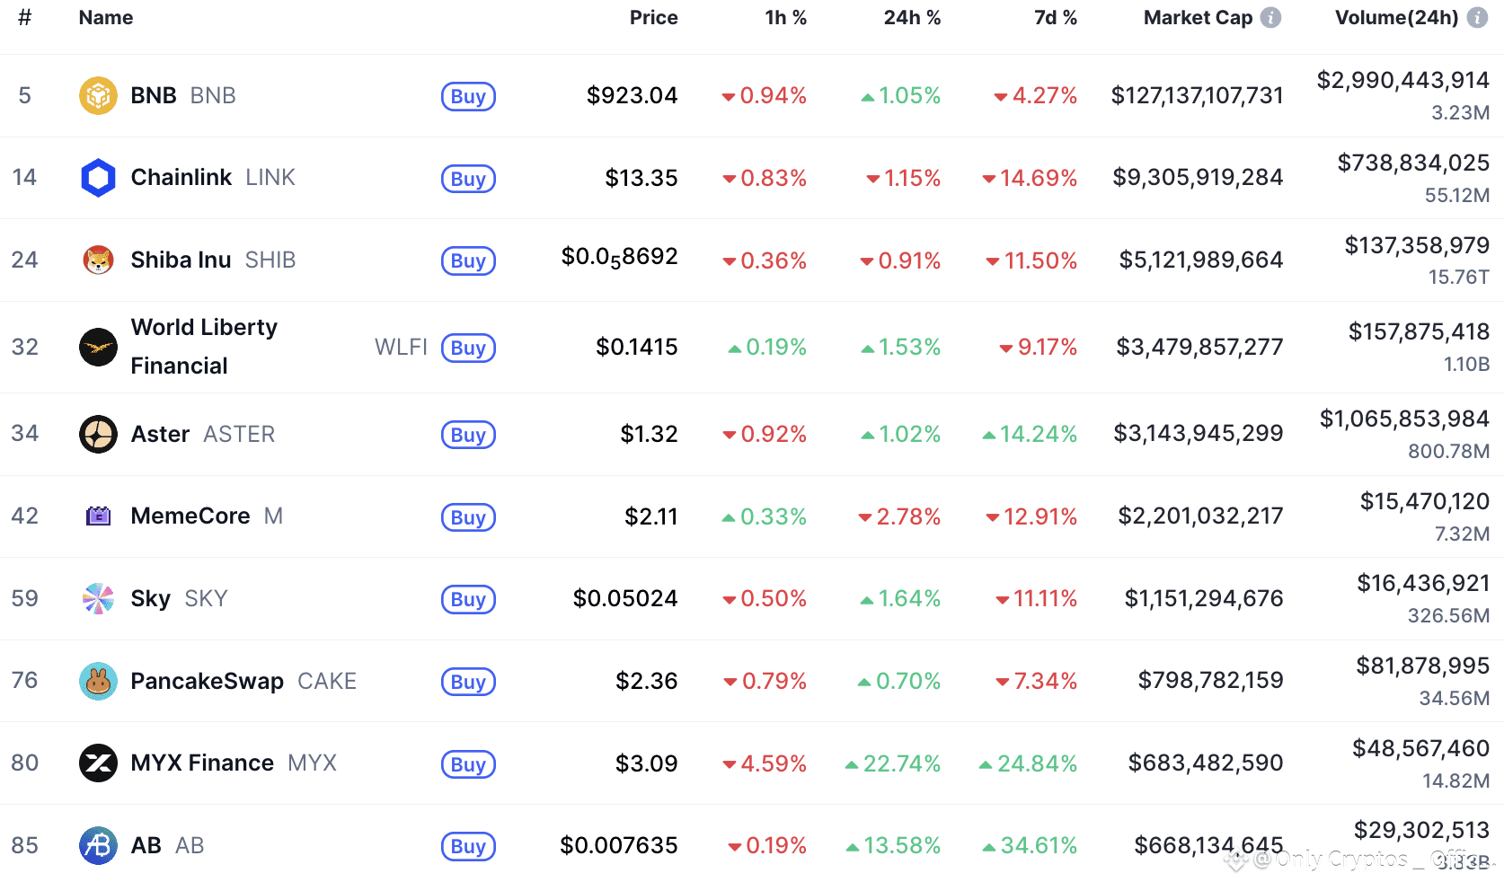Open the Market Cap info tooltip icon
This screenshot has height=882, width=1504.
pyautogui.click(x=1270, y=18)
